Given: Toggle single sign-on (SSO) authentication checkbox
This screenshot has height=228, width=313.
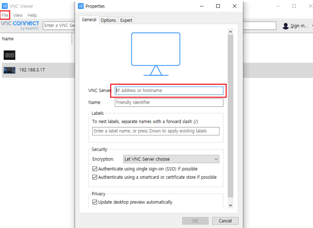Looking at the screenshot, I should point(94,169).
